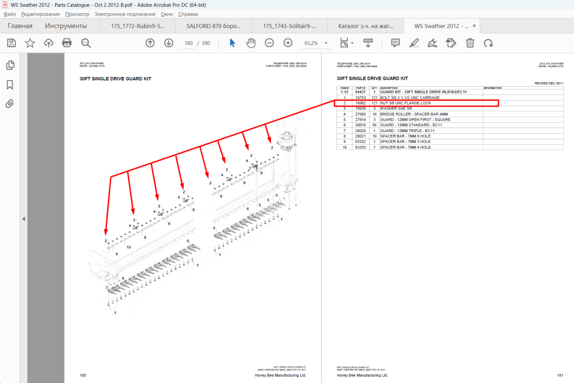Click GUARD - 12MM TRIPLE - EC11 row
Image resolution: width=574 pixels, height=383 pixels.
450,131
